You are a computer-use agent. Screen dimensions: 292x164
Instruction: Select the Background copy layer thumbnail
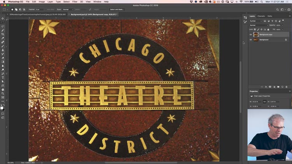pos(256,35)
